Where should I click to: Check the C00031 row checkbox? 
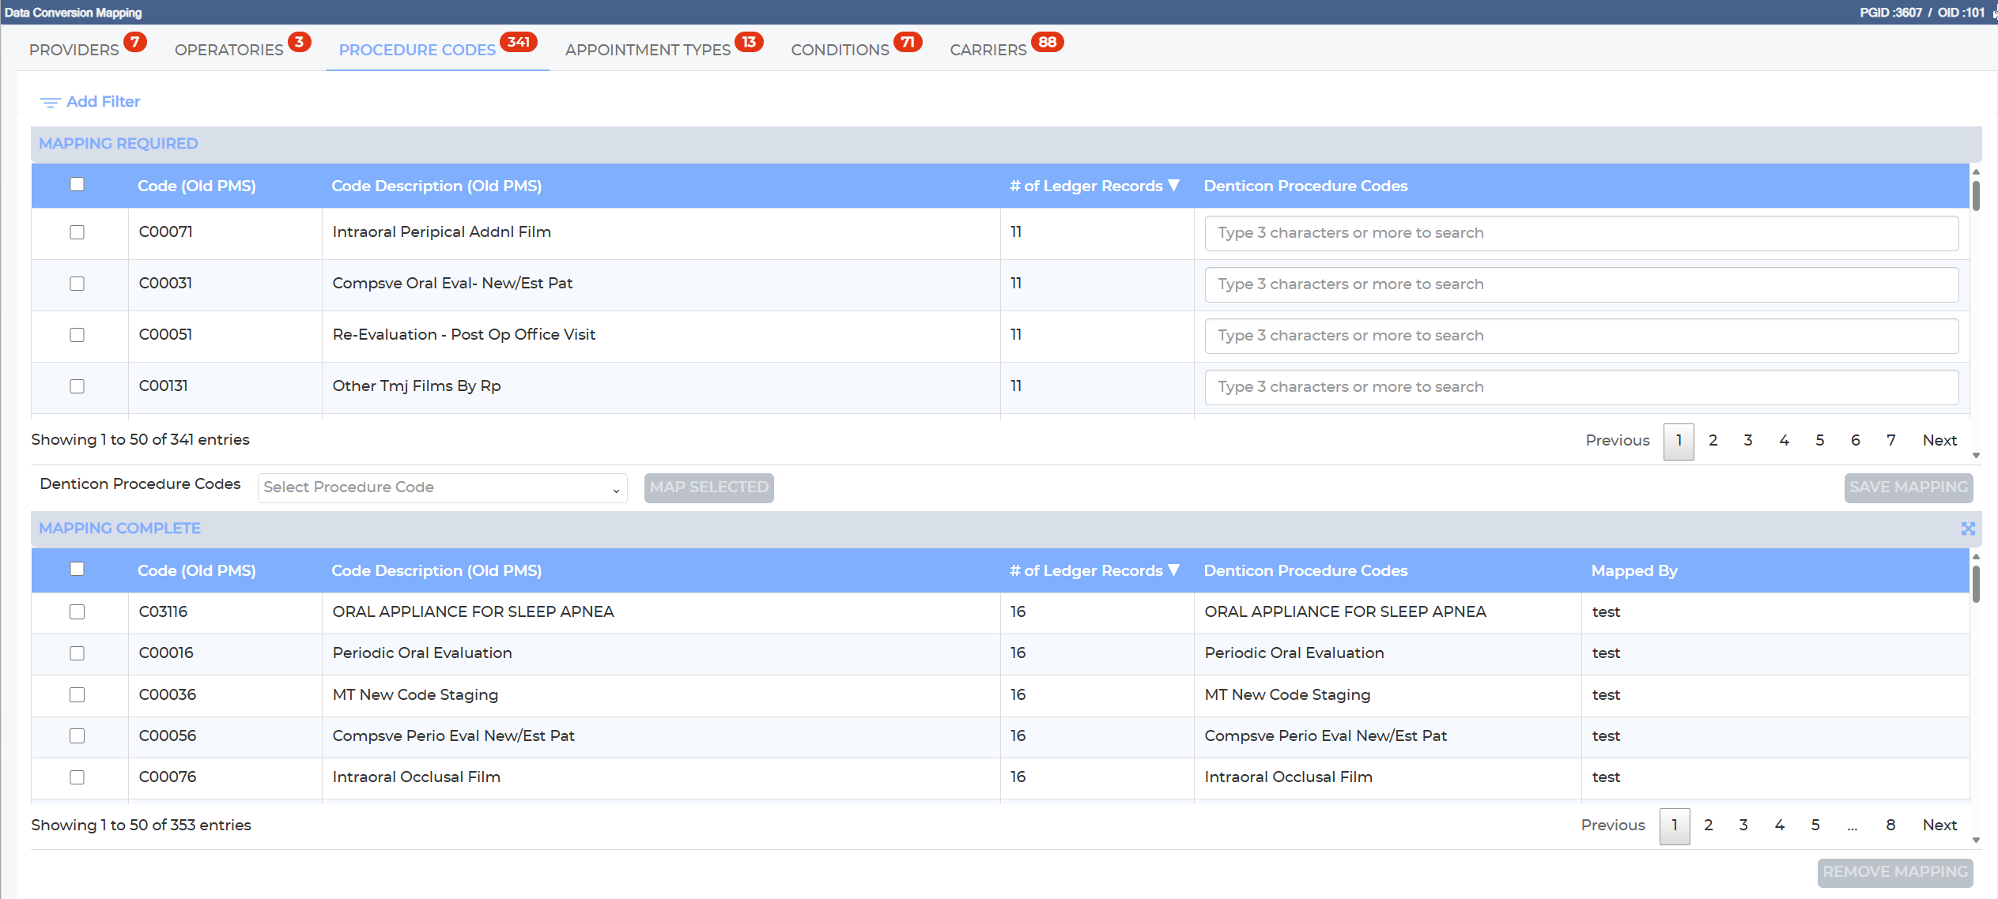tap(77, 284)
